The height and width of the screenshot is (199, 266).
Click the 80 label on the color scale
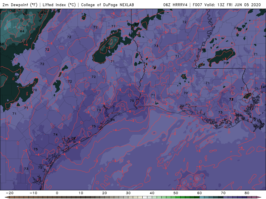coord(247,193)
